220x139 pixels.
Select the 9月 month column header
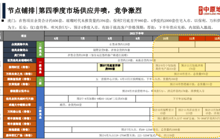[138, 39]
